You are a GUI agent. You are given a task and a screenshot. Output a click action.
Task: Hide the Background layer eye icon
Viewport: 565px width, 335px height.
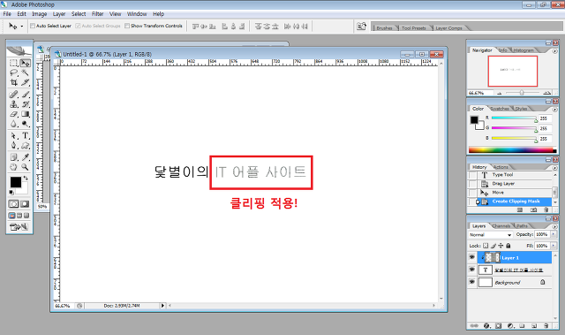pos(471,282)
